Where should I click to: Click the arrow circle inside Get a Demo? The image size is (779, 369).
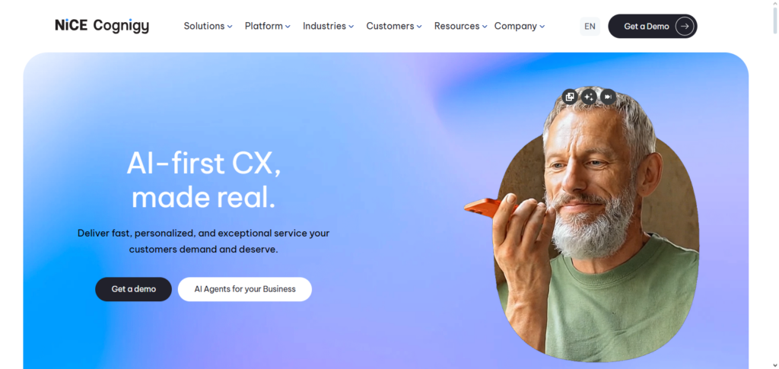[x=685, y=27]
